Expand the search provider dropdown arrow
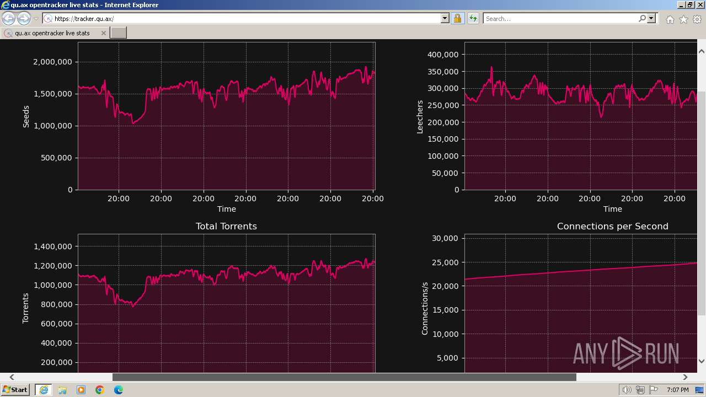This screenshot has width=706, height=397. 651,18
